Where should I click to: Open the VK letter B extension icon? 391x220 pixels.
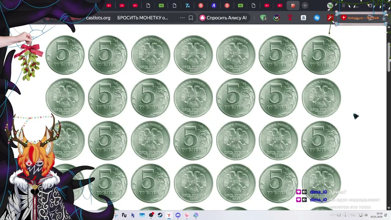coord(303,18)
